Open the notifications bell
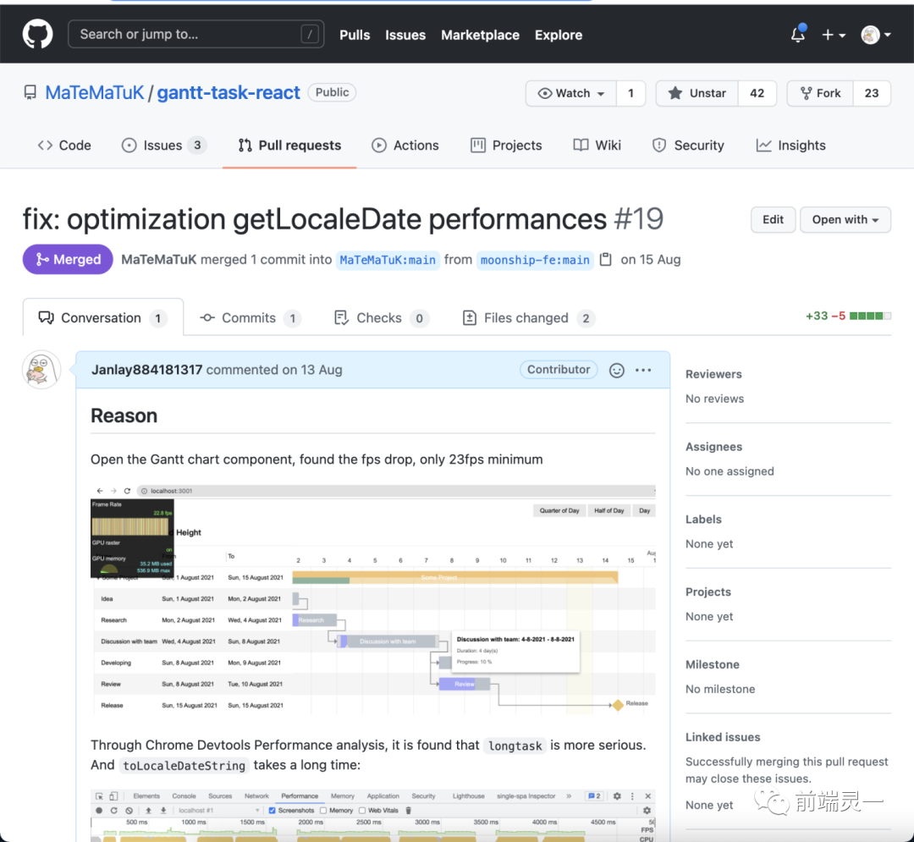 pyautogui.click(x=798, y=35)
